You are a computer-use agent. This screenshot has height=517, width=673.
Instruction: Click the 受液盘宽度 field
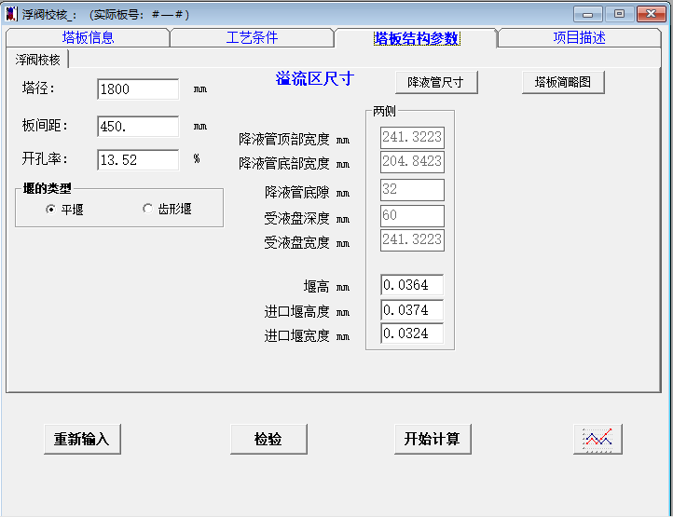pyautogui.click(x=412, y=239)
